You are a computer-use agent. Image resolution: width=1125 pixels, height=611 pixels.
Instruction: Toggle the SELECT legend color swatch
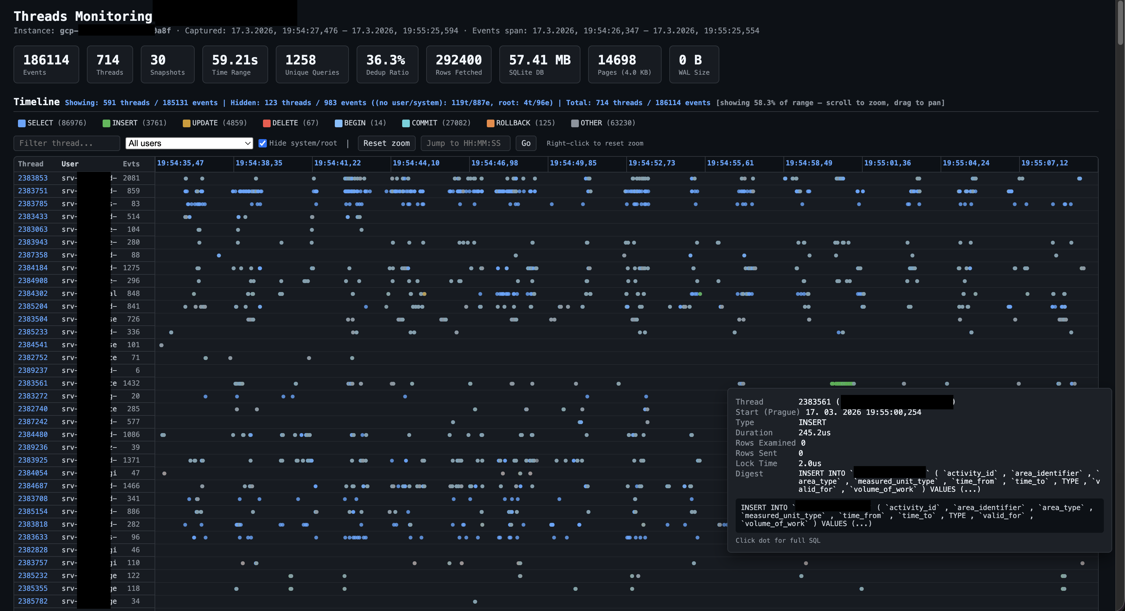pos(21,123)
